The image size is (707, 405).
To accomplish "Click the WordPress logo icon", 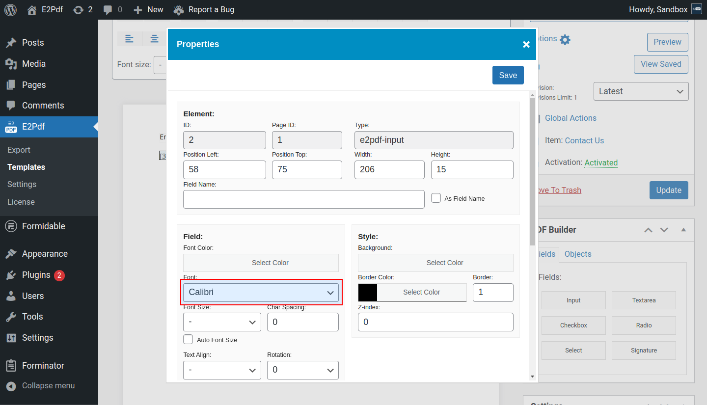I will click(x=10, y=10).
